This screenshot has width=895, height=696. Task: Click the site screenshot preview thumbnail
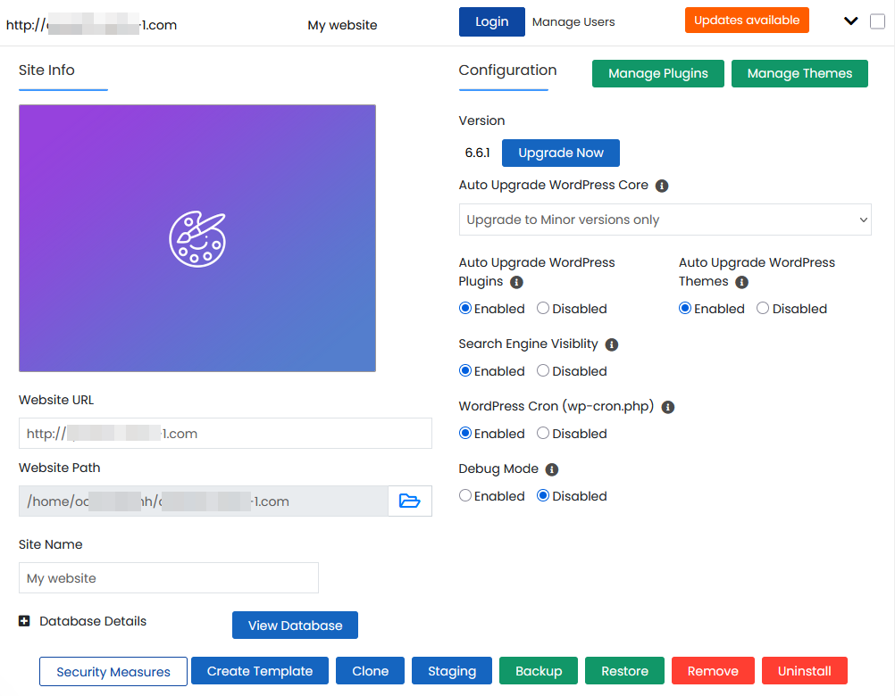(197, 238)
